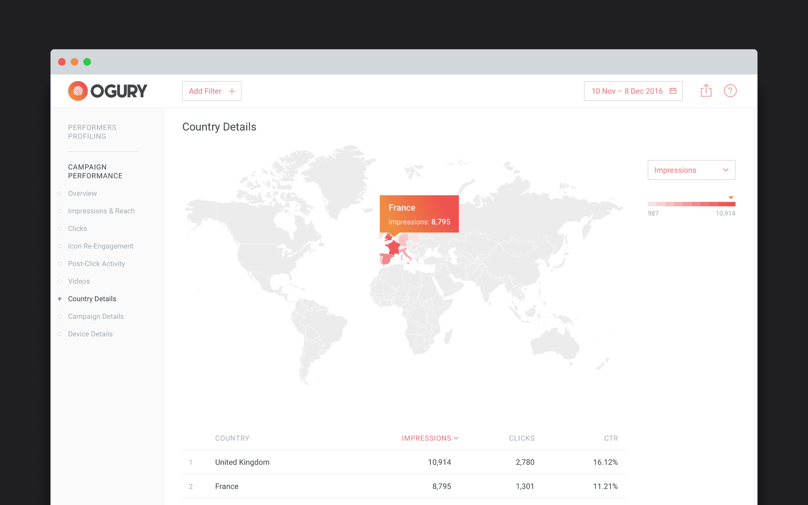Select the Videos radio bullet
Viewport: 808px width, 505px height.
click(x=59, y=281)
